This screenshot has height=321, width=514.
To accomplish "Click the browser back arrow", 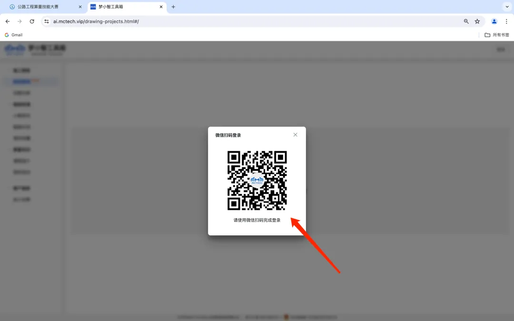I will (8, 21).
